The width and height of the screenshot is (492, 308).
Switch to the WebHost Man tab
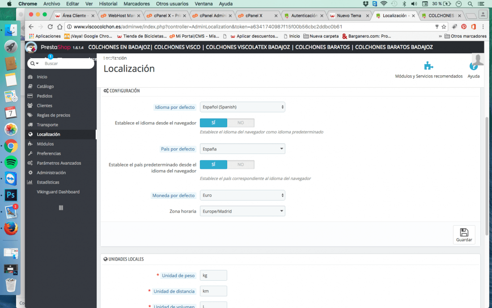point(121,15)
